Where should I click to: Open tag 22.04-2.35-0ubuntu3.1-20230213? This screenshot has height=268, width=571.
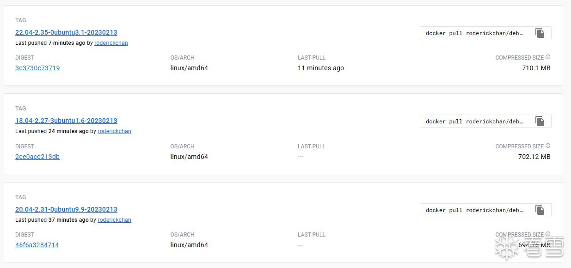click(x=66, y=32)
